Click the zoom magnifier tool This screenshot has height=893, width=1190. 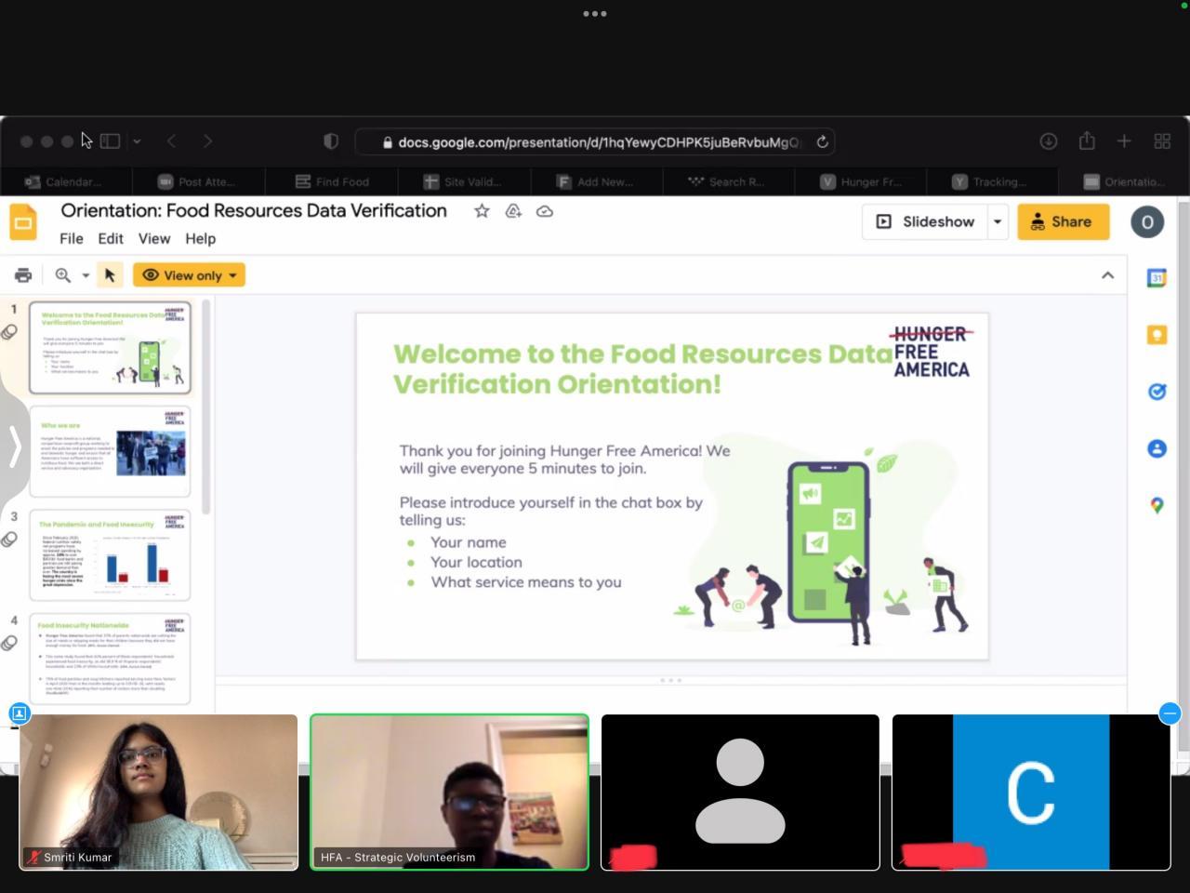pos(63,275)
